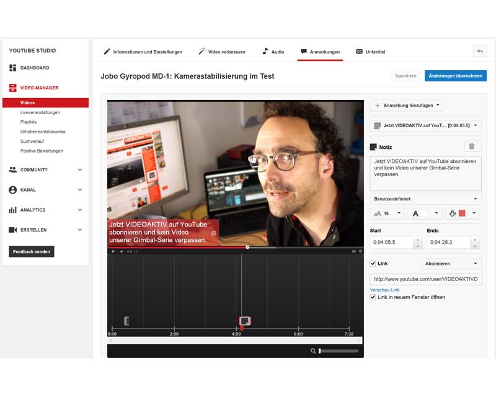Click the Community people icon
Viewport: 496px width, 397px height.
click(x=12, y=170)
